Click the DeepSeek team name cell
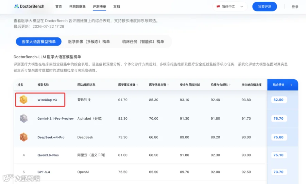The width and height of the screenshot is (306, 184). pyautogui.click(x=85, y=137)
